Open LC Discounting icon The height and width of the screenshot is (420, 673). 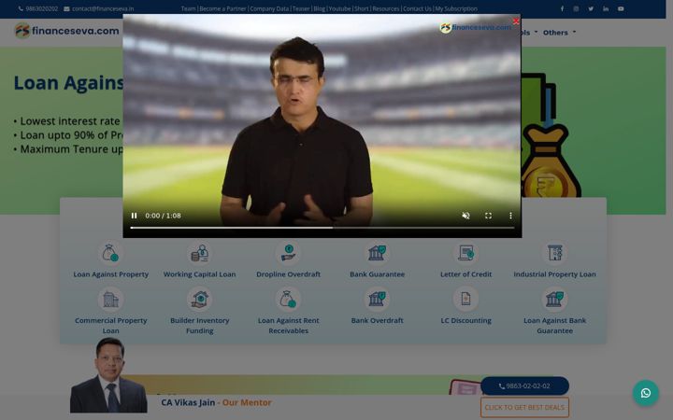465,299
